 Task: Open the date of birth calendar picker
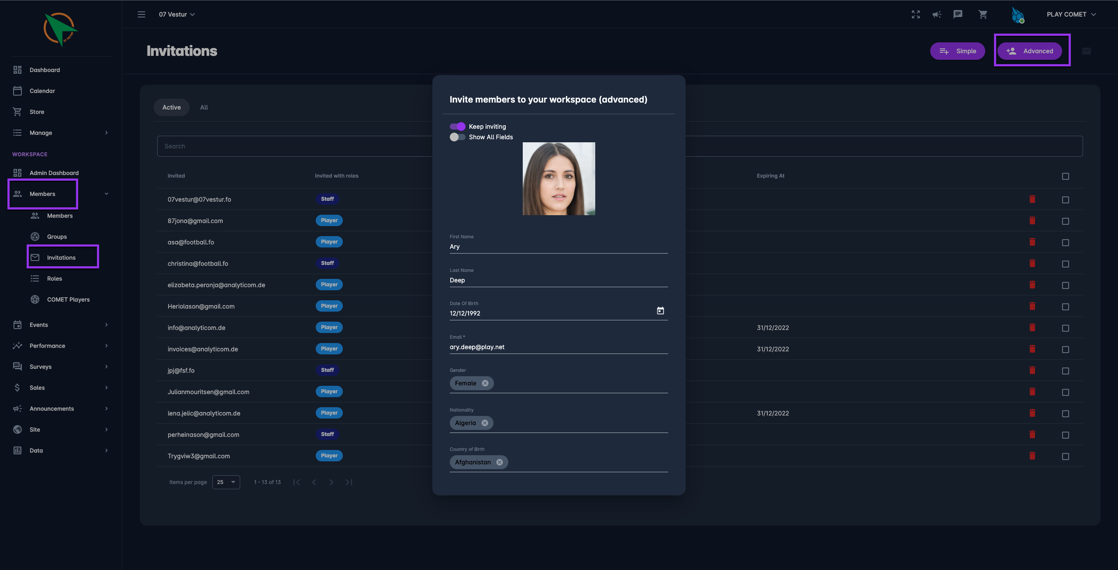point(660,311)
